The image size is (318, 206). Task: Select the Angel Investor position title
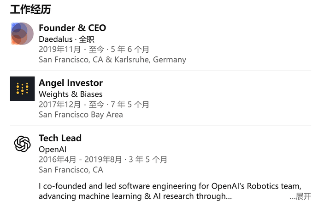tap(71, 83)
